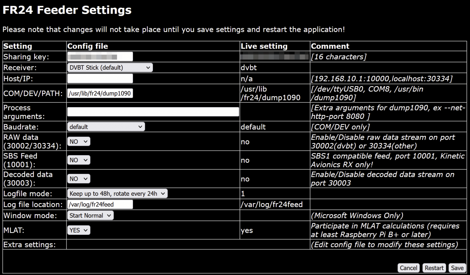
Task: Click the 'Decoded data (30003):' label
Action: pos(28,179)
